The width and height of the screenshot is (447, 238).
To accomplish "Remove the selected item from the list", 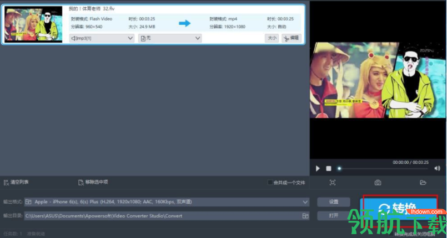I will (x=93, y=182).
